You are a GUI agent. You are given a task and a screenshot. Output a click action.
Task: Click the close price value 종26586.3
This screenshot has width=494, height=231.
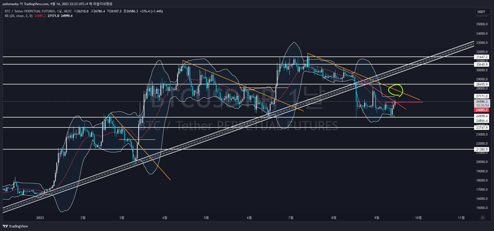point(131,11)
